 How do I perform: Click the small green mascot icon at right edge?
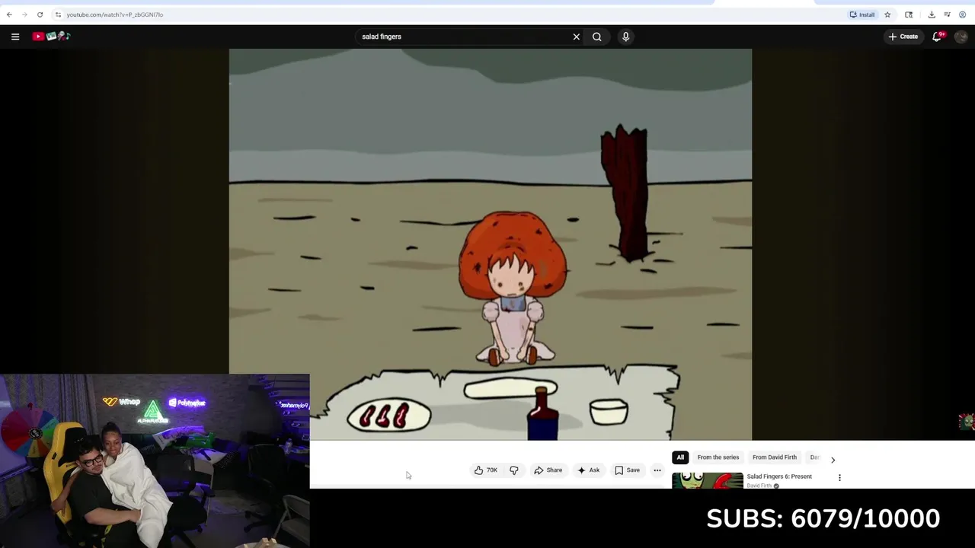[967, 422]
